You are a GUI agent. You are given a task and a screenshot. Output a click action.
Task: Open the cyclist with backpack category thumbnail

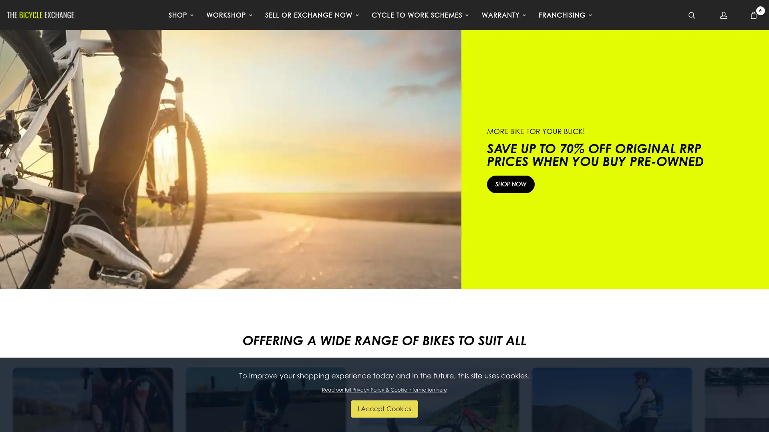(612, 400)
